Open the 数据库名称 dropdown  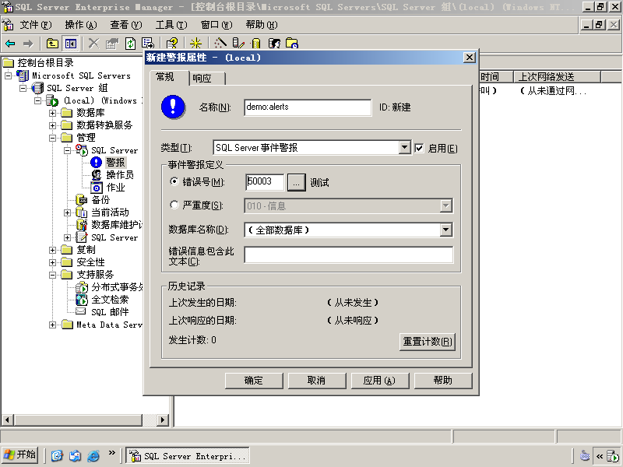point(445,230)
